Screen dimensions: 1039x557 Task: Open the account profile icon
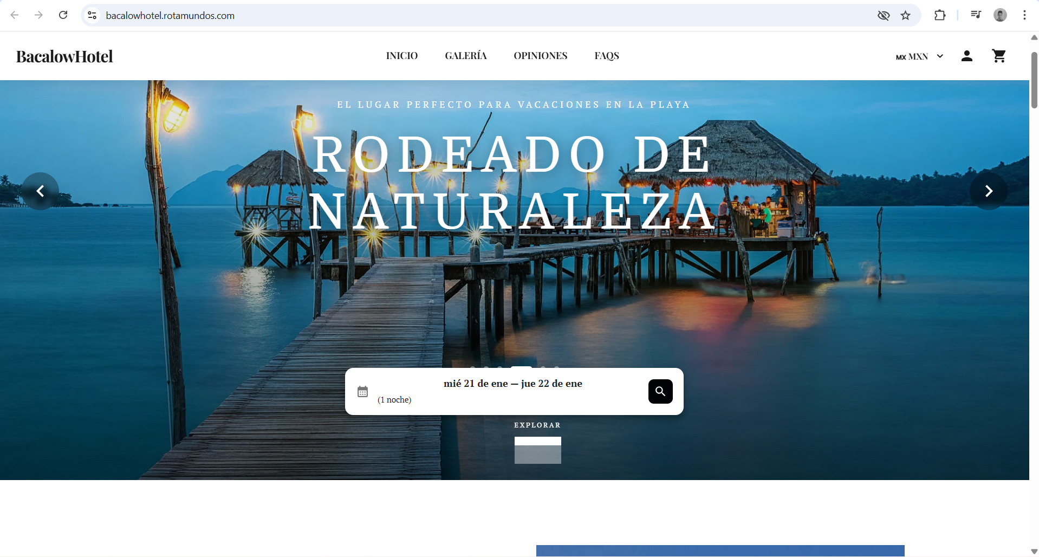[x=967, y=56]
